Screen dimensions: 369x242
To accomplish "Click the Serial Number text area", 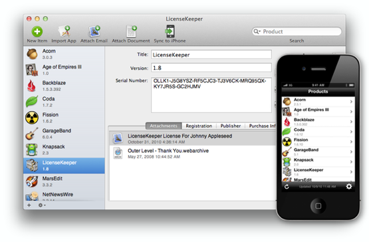I will (x=211, y=95).
